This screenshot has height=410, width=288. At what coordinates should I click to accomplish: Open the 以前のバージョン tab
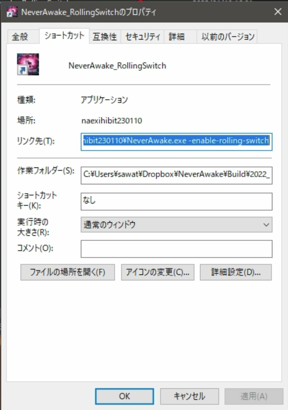pos(228,37)
